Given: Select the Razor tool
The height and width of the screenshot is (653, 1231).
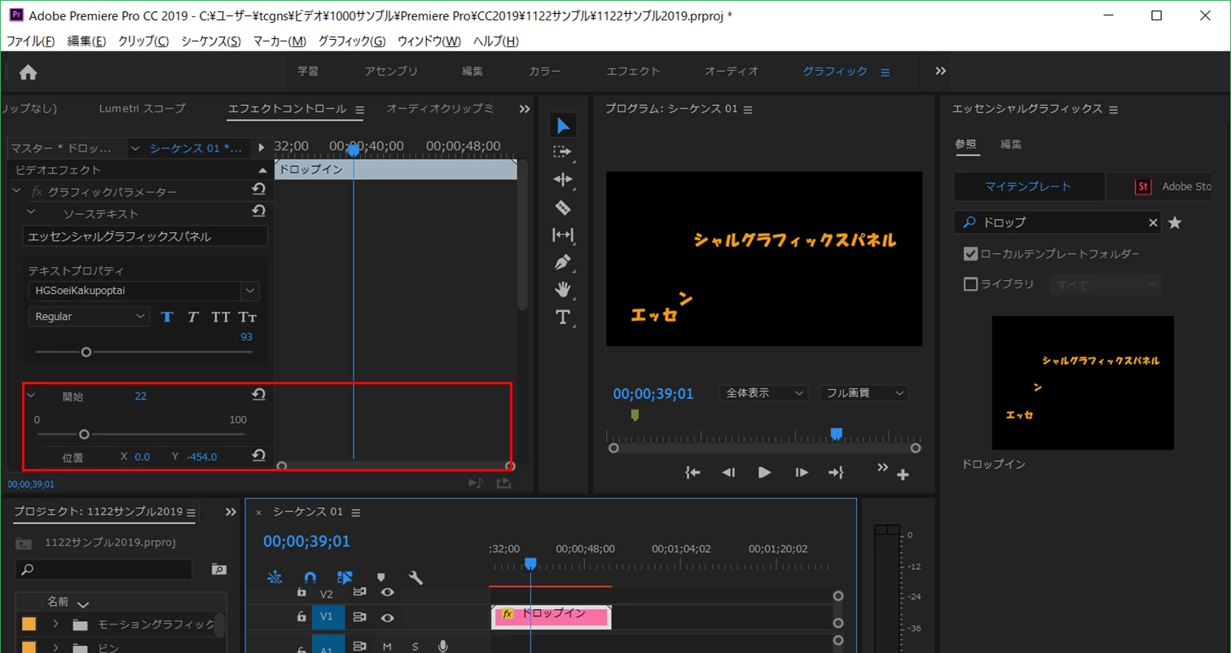Looking at the screenshot, I should click(x=562, y=208).
